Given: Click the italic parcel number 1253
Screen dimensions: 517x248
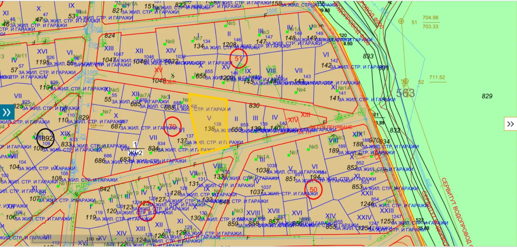Looking at the screenshot, I should click(387, 221).
